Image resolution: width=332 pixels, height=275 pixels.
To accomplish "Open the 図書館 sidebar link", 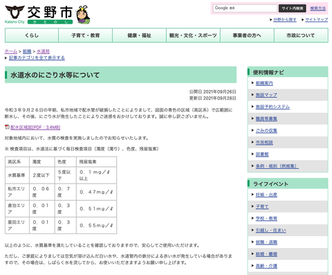I will tap(262, 154).
